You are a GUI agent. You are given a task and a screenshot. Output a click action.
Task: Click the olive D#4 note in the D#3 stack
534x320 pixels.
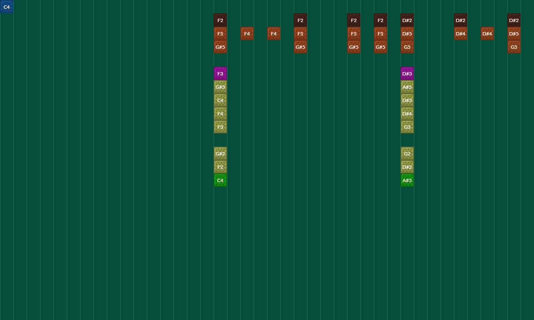(407, 114)
